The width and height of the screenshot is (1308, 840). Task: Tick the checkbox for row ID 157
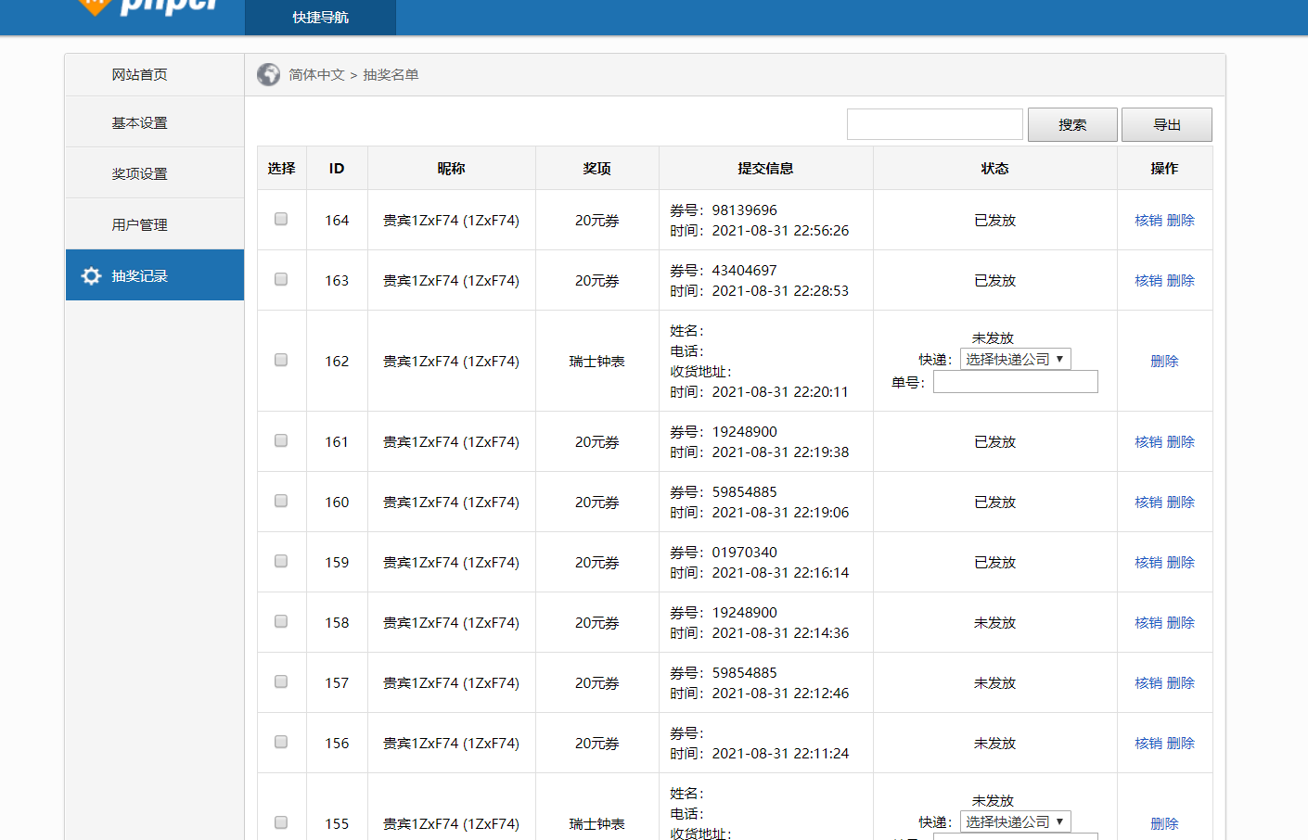tap(281, 681)
